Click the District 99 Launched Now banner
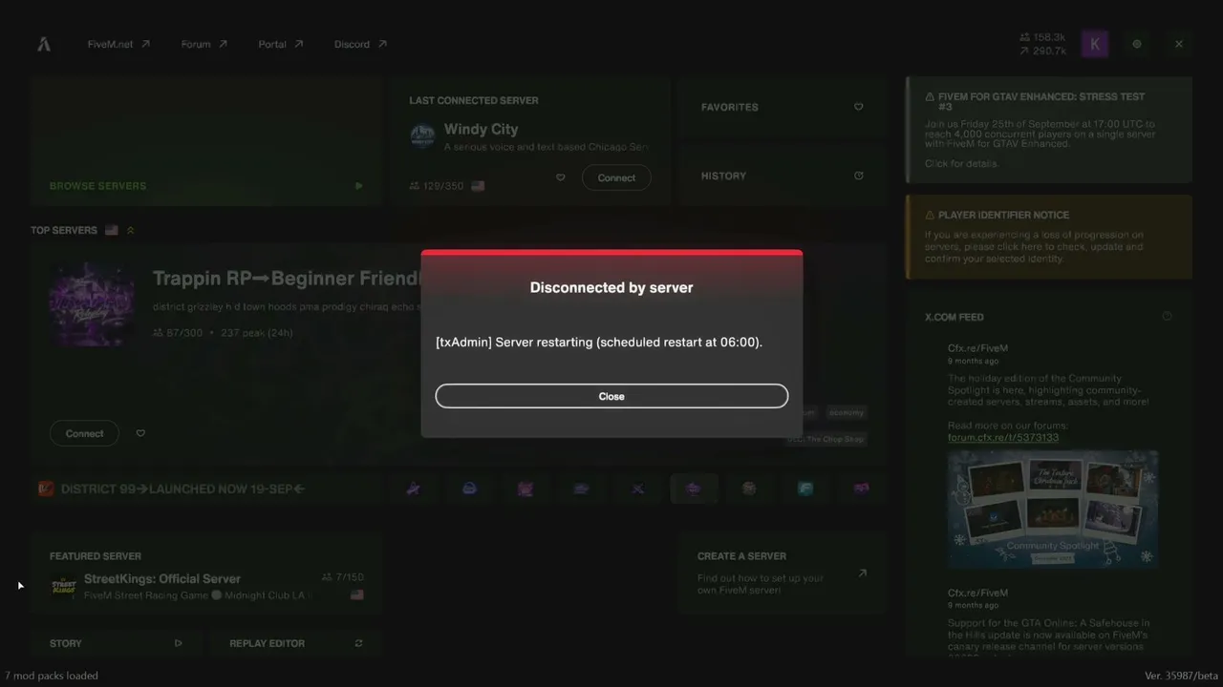The height and width of the screenshot is (687, 1223). coord(206,489)
